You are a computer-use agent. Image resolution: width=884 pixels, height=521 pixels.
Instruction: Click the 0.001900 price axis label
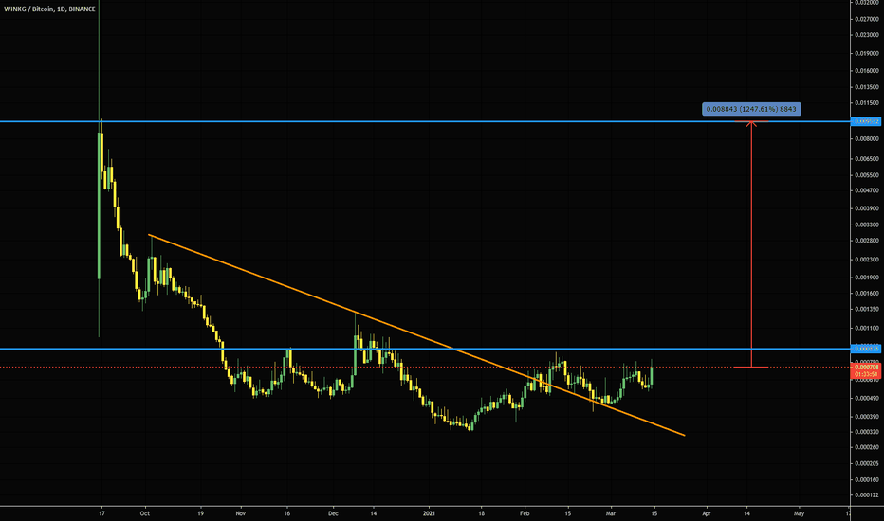[x=867, y=278]
